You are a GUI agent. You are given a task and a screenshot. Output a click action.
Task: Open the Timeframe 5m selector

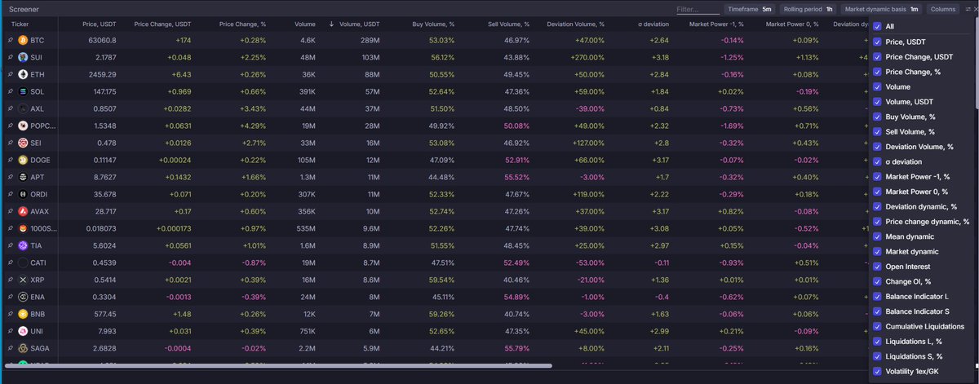[749, 9]
